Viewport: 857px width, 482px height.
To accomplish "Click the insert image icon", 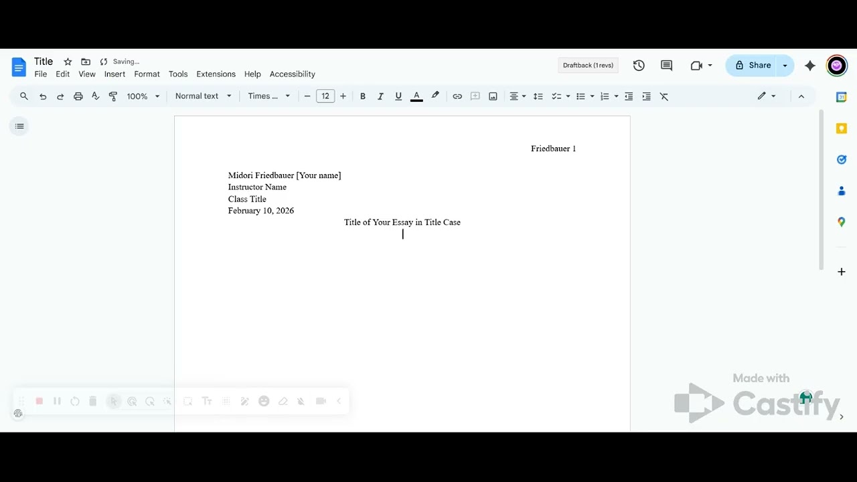I will (493, 96).
